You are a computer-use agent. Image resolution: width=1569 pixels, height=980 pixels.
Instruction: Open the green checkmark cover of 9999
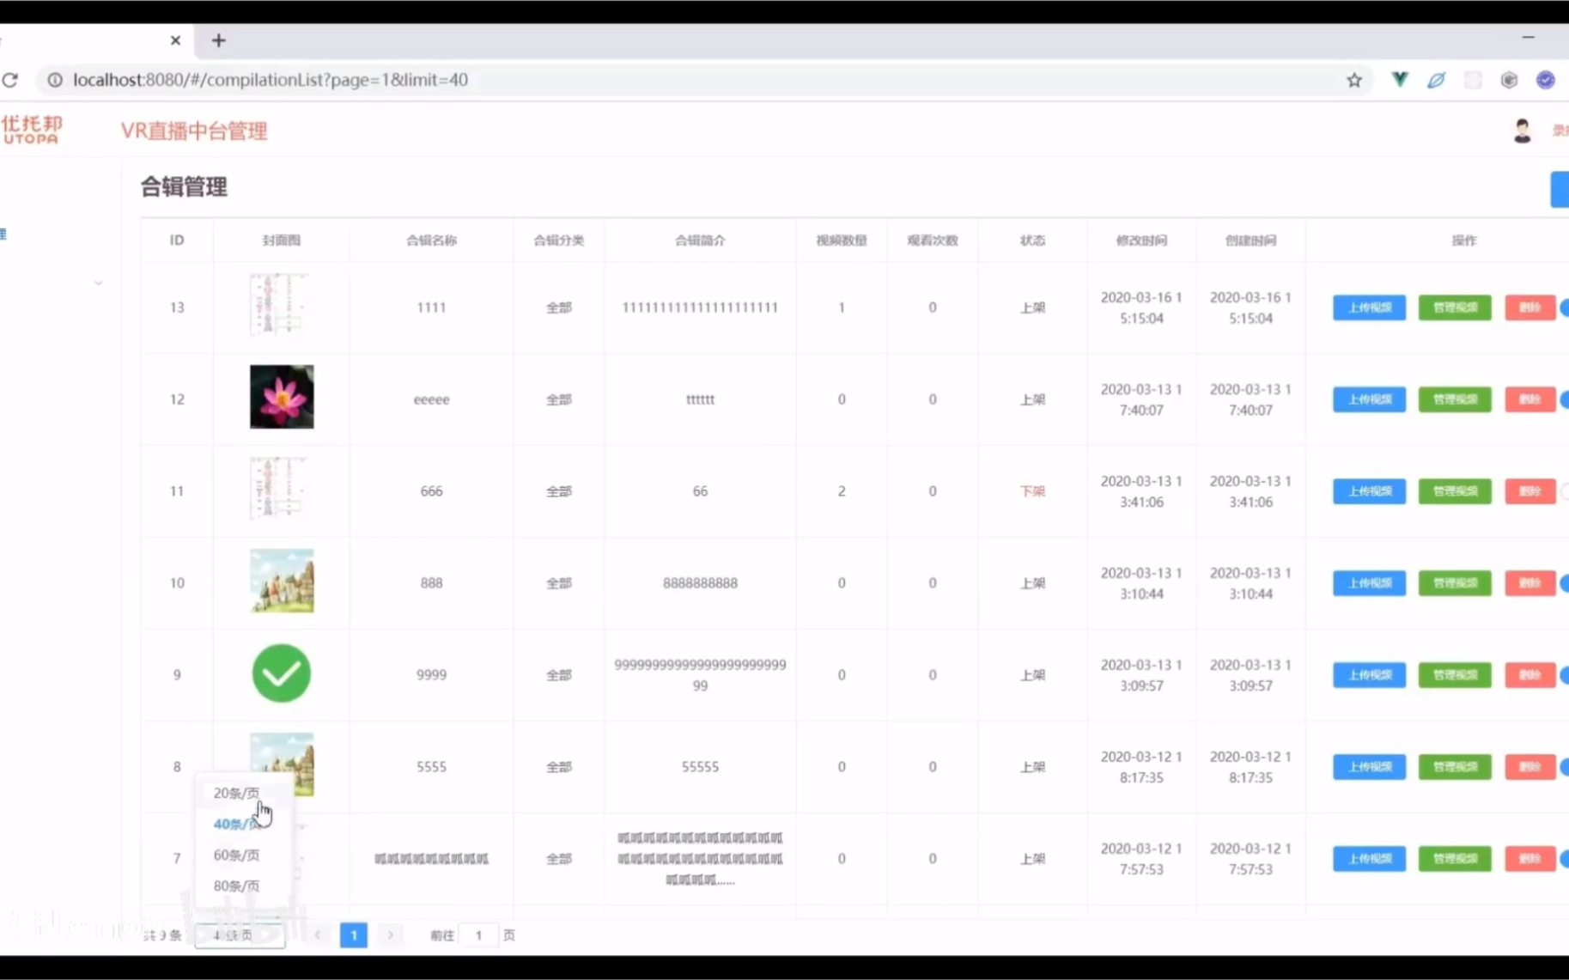coord(282,673)
